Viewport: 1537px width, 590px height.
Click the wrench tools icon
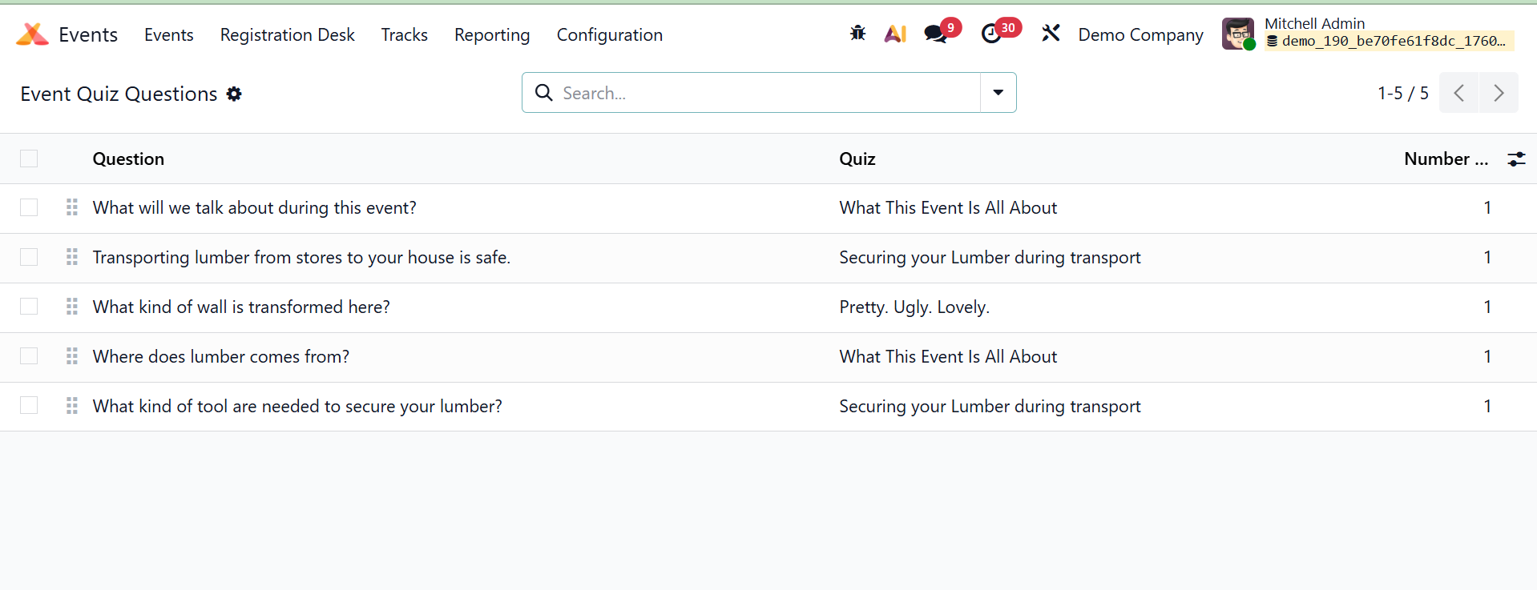[x=1051, y=34]
